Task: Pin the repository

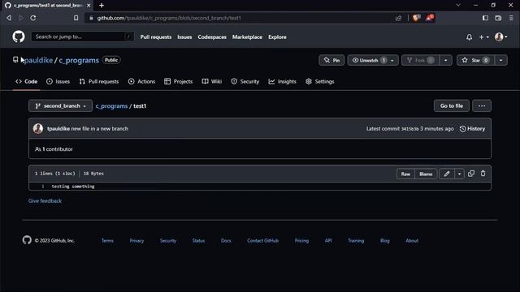Action: pyautogui.click(x=331, y=60)
